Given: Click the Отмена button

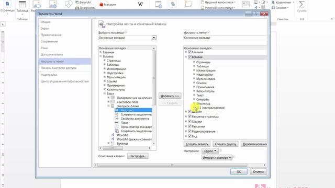Looking at the screenshot, I should coord(258,172).
